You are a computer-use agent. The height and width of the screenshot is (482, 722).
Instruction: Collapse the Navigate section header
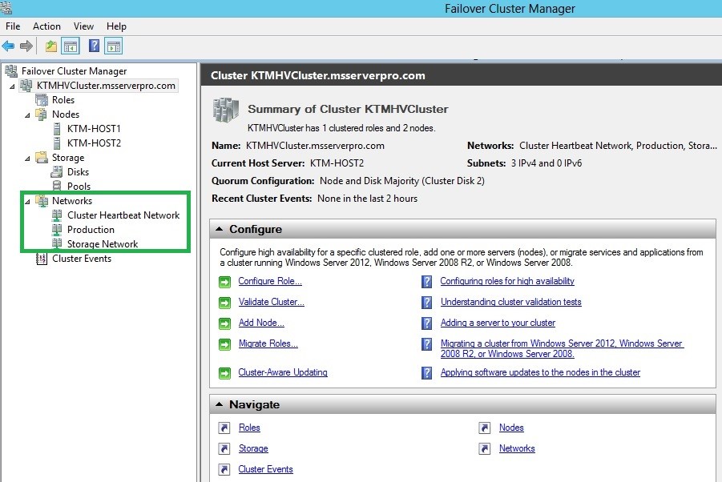click(x=220, y=404)
